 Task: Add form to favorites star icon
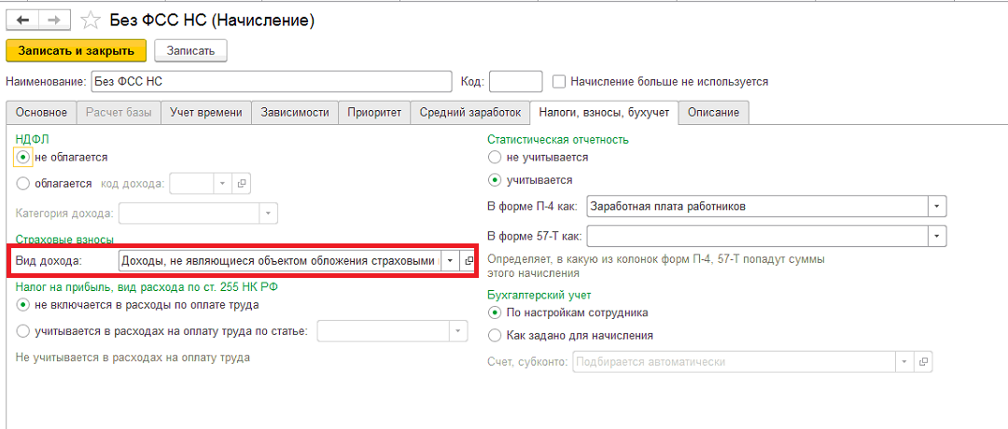click(91, 21)
